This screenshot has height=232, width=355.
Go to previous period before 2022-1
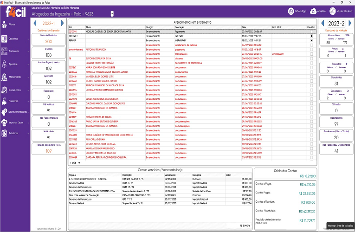35,23
